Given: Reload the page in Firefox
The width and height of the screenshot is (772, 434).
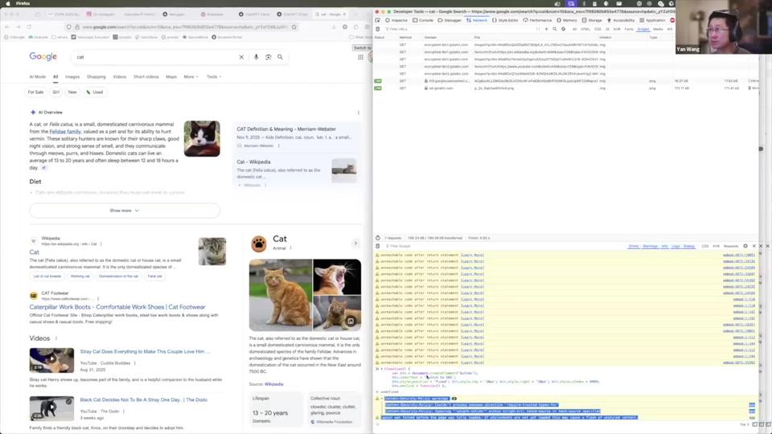Looking at the screenshot, I should click(30, 27).
